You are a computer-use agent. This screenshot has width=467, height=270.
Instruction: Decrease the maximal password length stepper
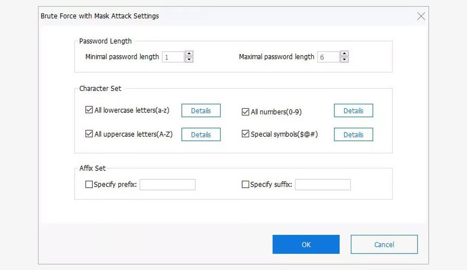point(343,59)
